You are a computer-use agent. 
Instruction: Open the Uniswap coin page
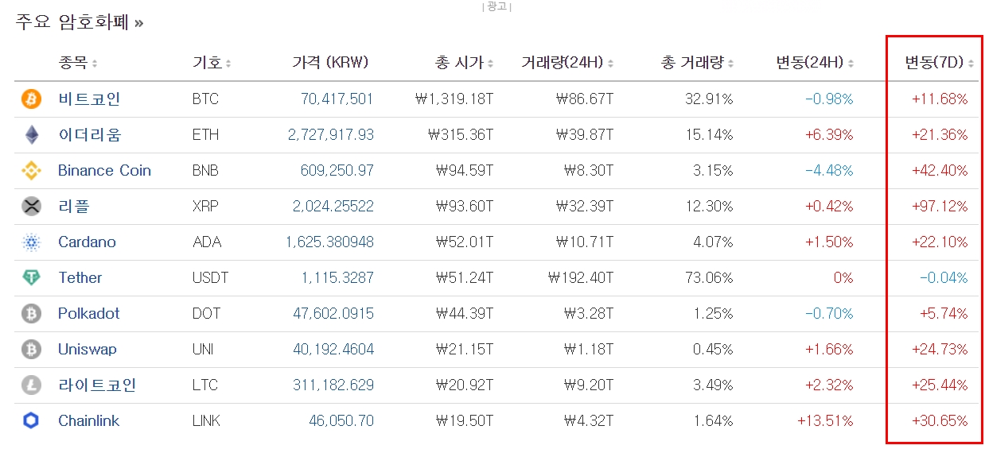88,350
